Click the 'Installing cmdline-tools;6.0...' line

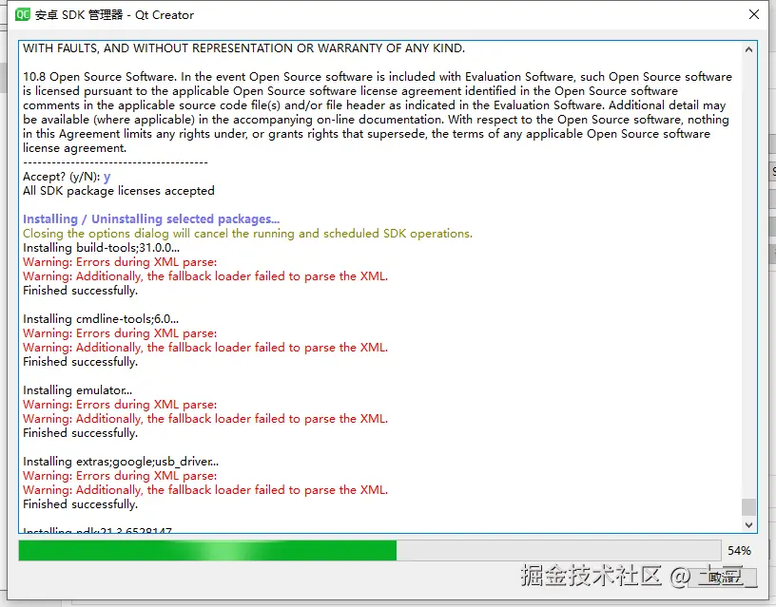point(101,319)
